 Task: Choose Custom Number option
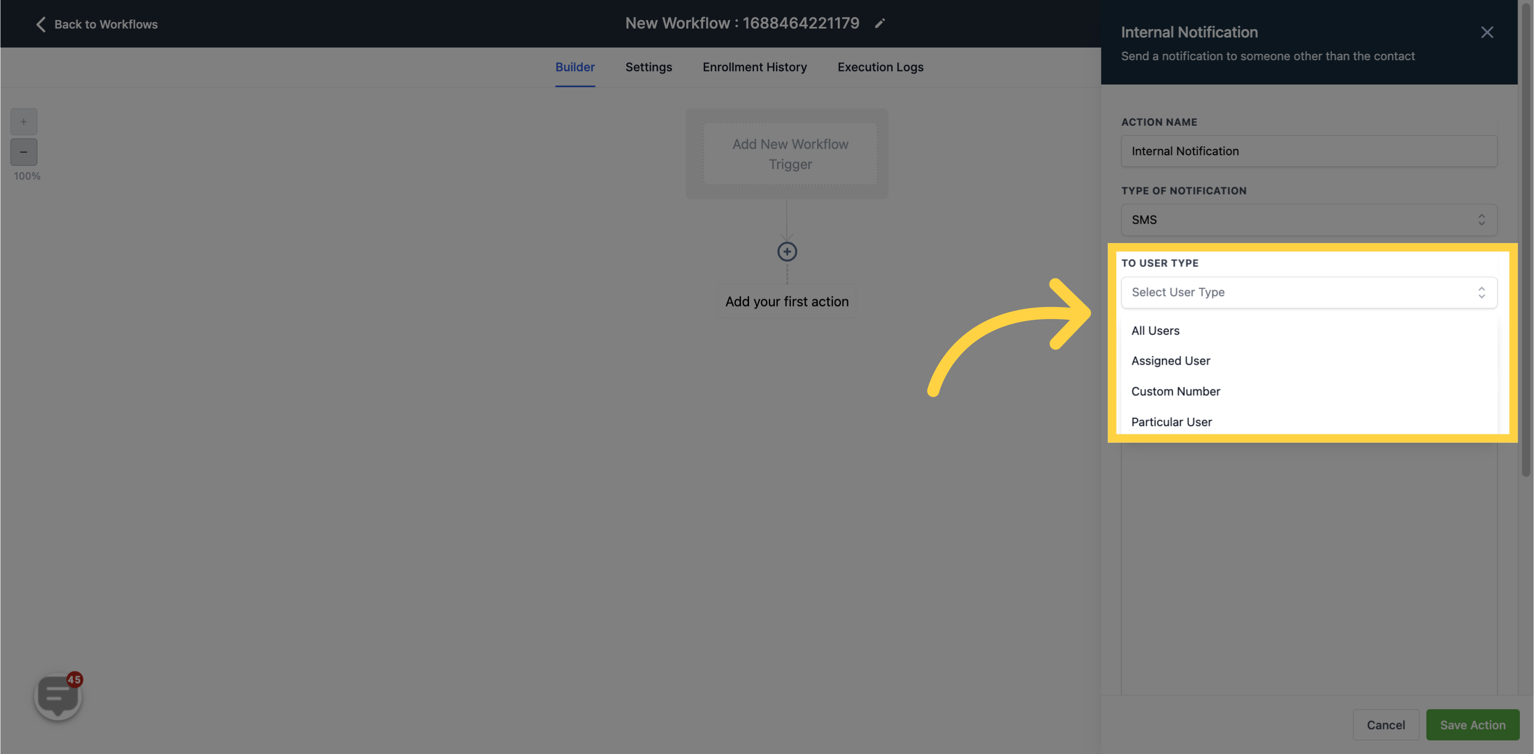tap(1309, 392)
